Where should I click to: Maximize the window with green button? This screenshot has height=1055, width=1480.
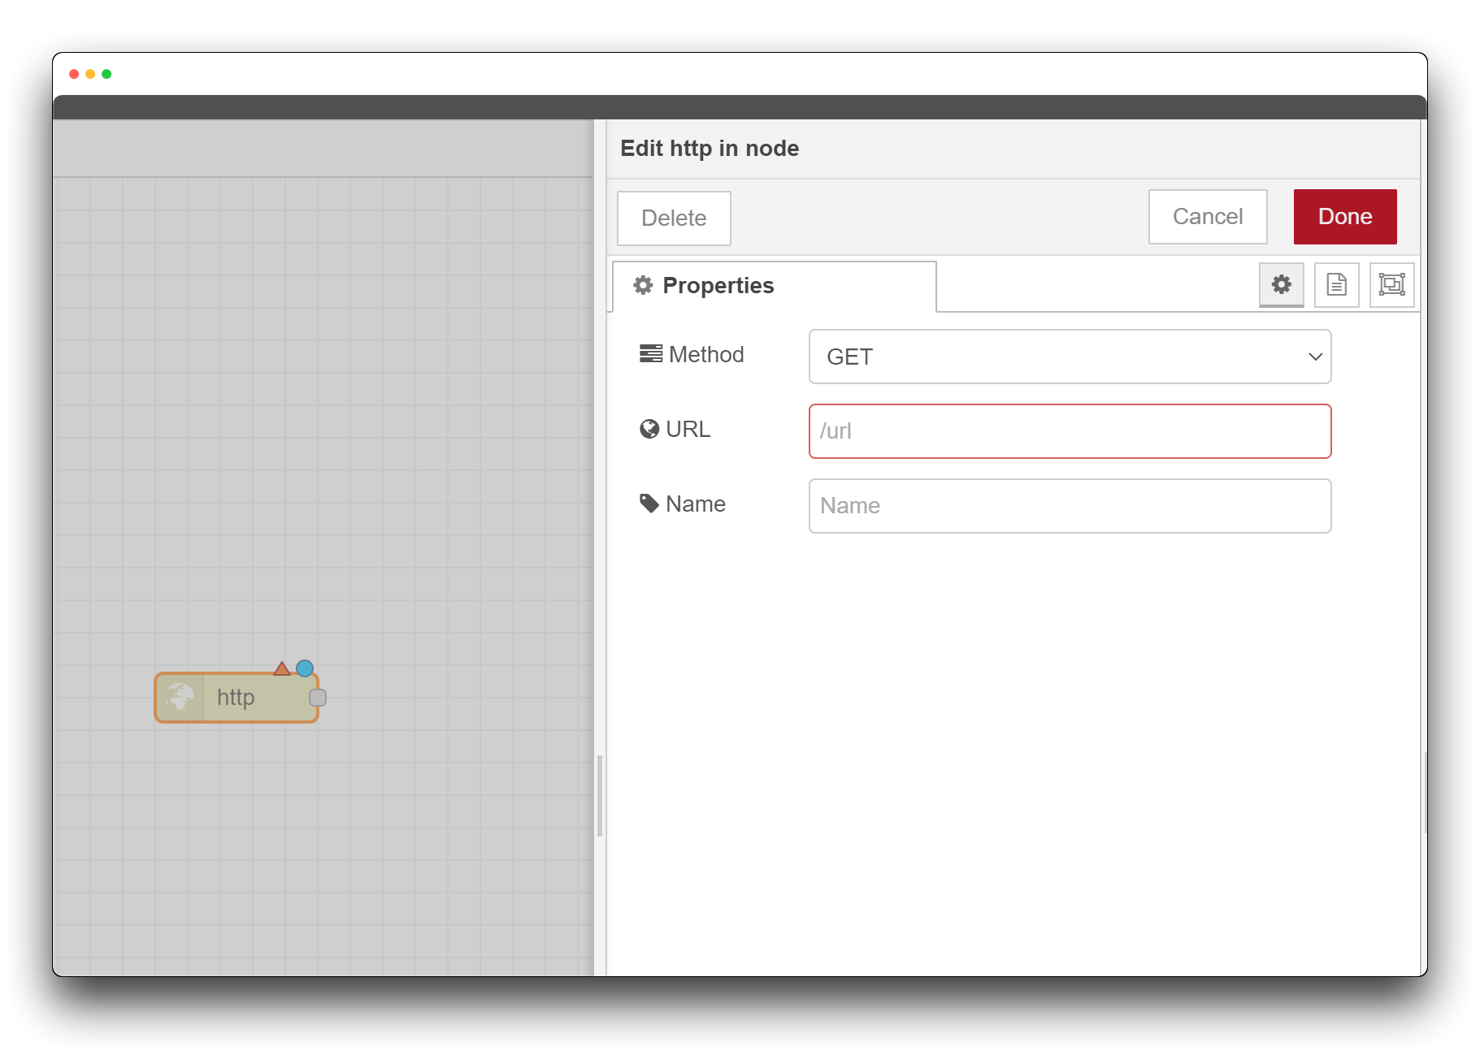[106, 74]
